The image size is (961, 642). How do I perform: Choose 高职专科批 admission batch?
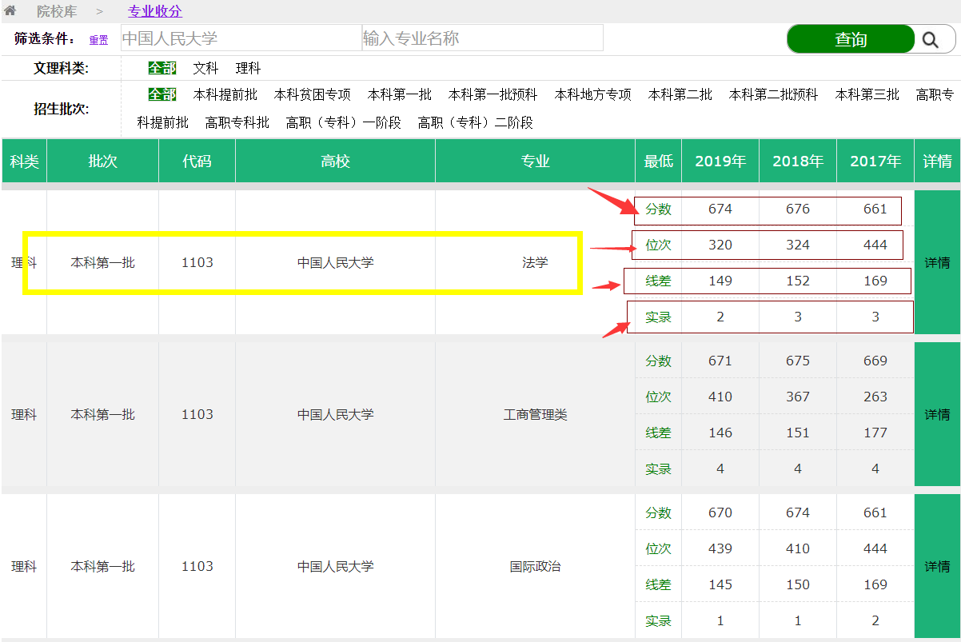tap(237, 122)
